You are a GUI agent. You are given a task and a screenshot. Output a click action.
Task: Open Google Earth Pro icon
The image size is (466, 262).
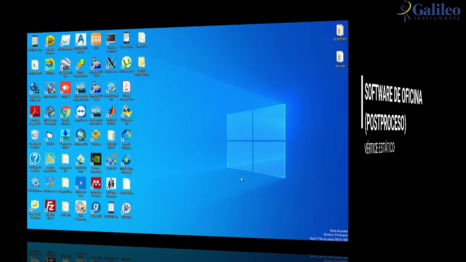click(x=66, y=67)
